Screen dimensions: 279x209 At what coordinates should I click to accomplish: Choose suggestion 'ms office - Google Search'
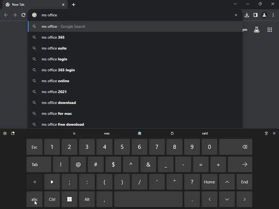coord(135,26)
